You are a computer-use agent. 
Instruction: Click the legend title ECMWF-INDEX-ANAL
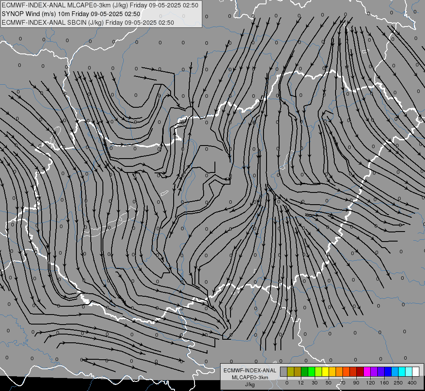pos(250,371)
